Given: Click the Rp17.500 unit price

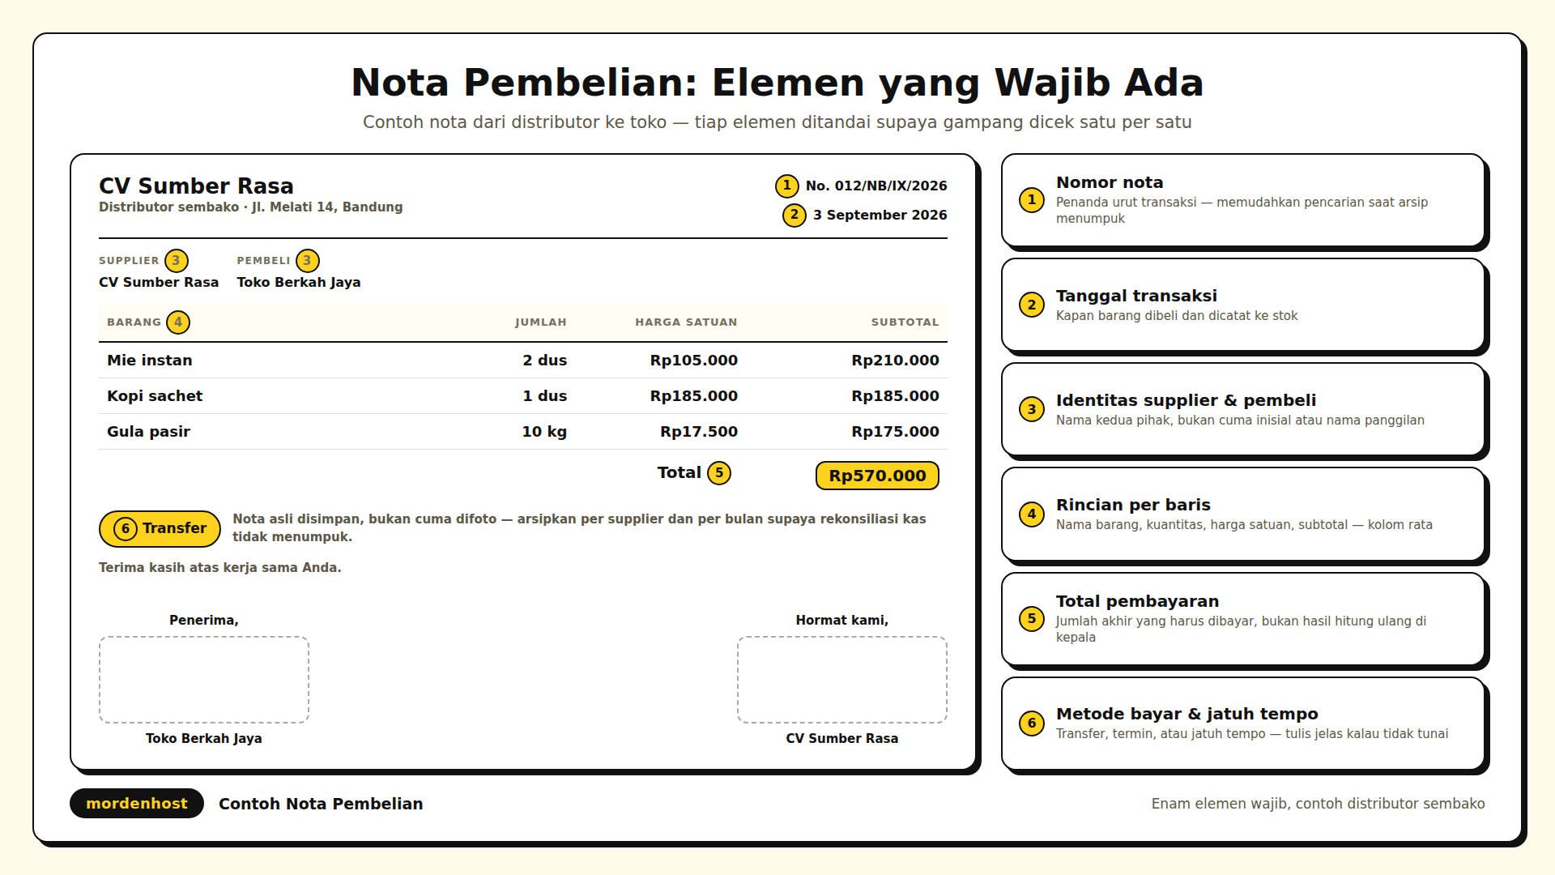Looking at the screenshot, I should [x=699, y=432].
